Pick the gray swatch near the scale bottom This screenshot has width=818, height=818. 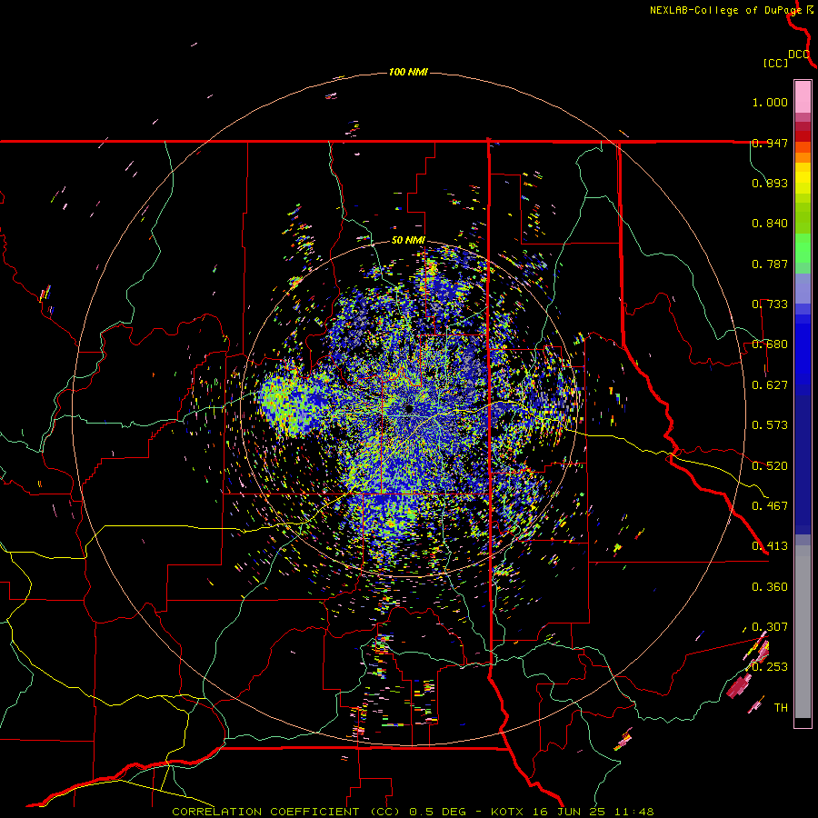[803, 632]
